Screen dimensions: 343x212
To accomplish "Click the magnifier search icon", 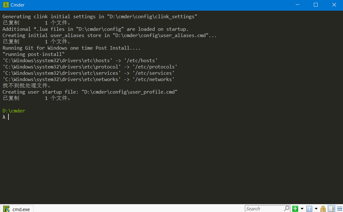I will (x=287, y=208).
